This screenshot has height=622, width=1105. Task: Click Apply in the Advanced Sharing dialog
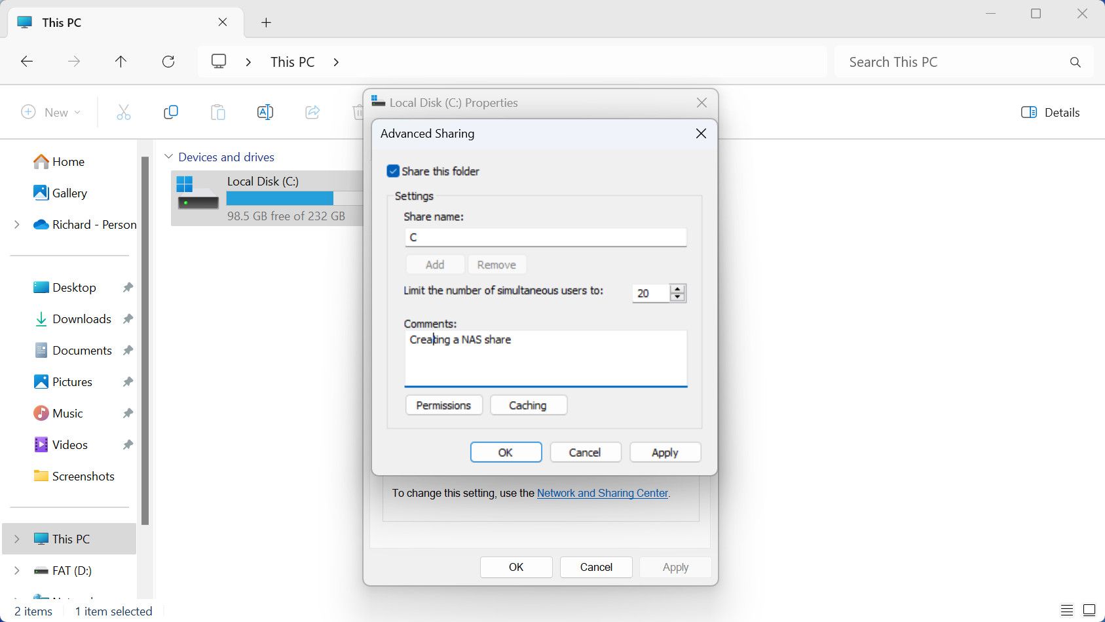pyautogui.click(x=664, y=452)
